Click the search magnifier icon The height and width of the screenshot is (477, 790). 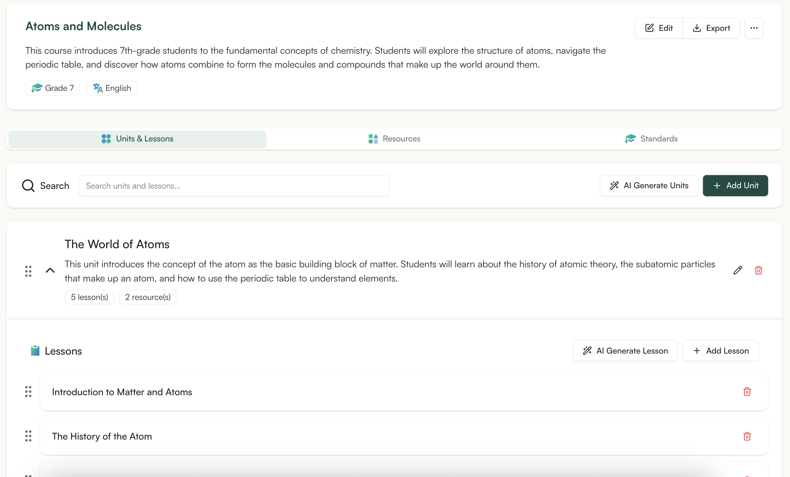click(28, 185)
